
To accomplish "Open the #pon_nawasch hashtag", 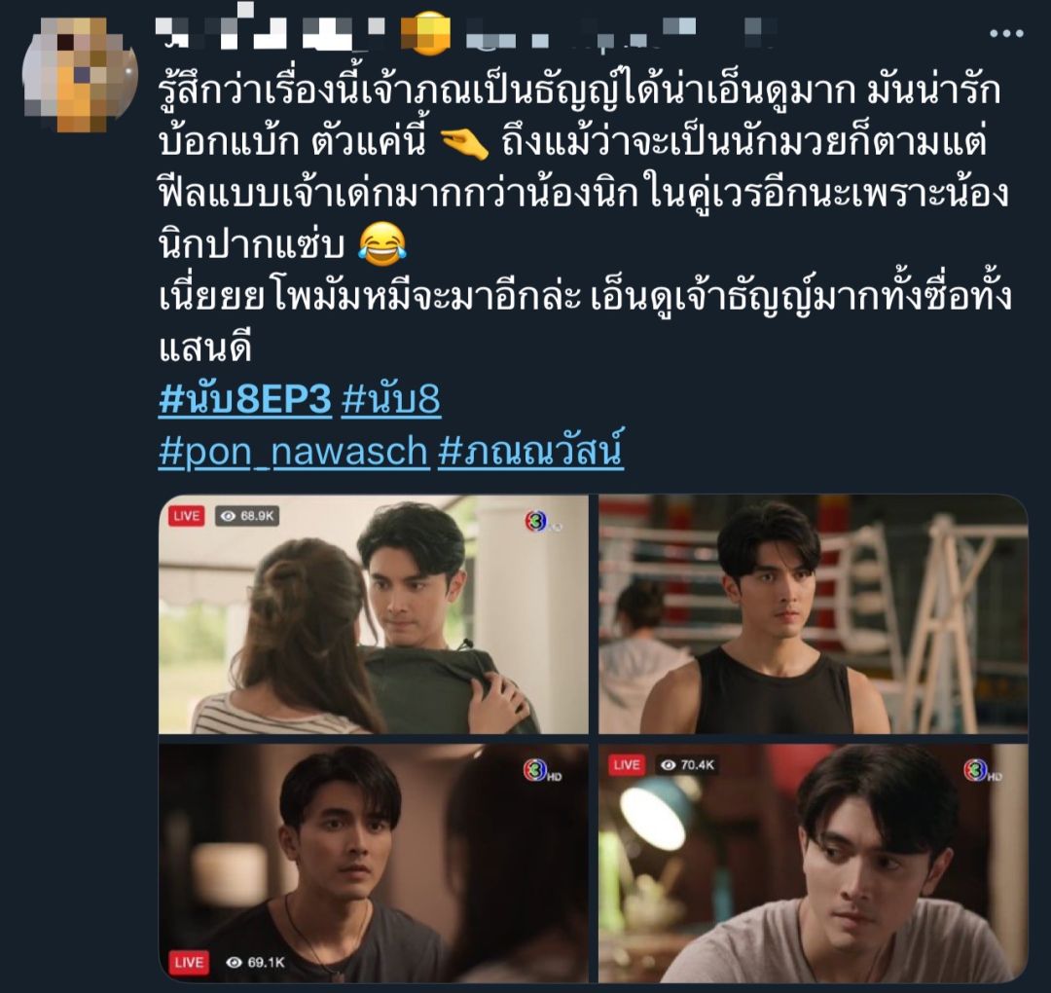I will [293, 451].
